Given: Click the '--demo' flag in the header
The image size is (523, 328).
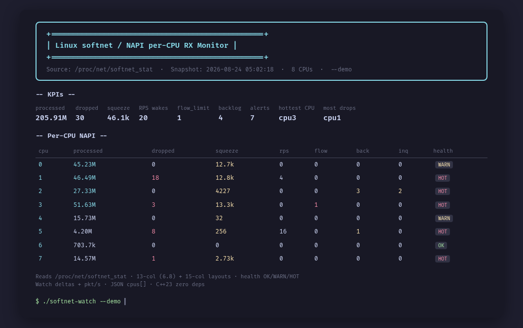Looking at the screenshot, I should (341, 69).
